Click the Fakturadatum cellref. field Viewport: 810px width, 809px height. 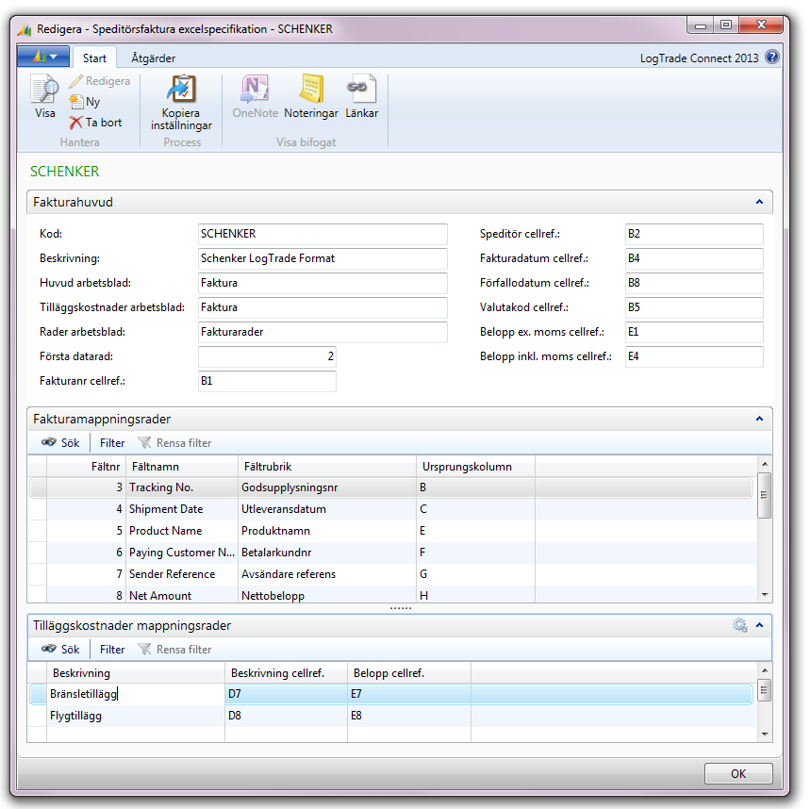(694, 258)
